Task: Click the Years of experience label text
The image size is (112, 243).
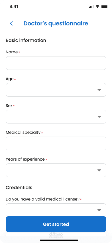Action: [x=25, y=159]
